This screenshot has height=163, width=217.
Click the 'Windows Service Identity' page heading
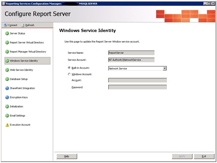[x=87, y=30]
